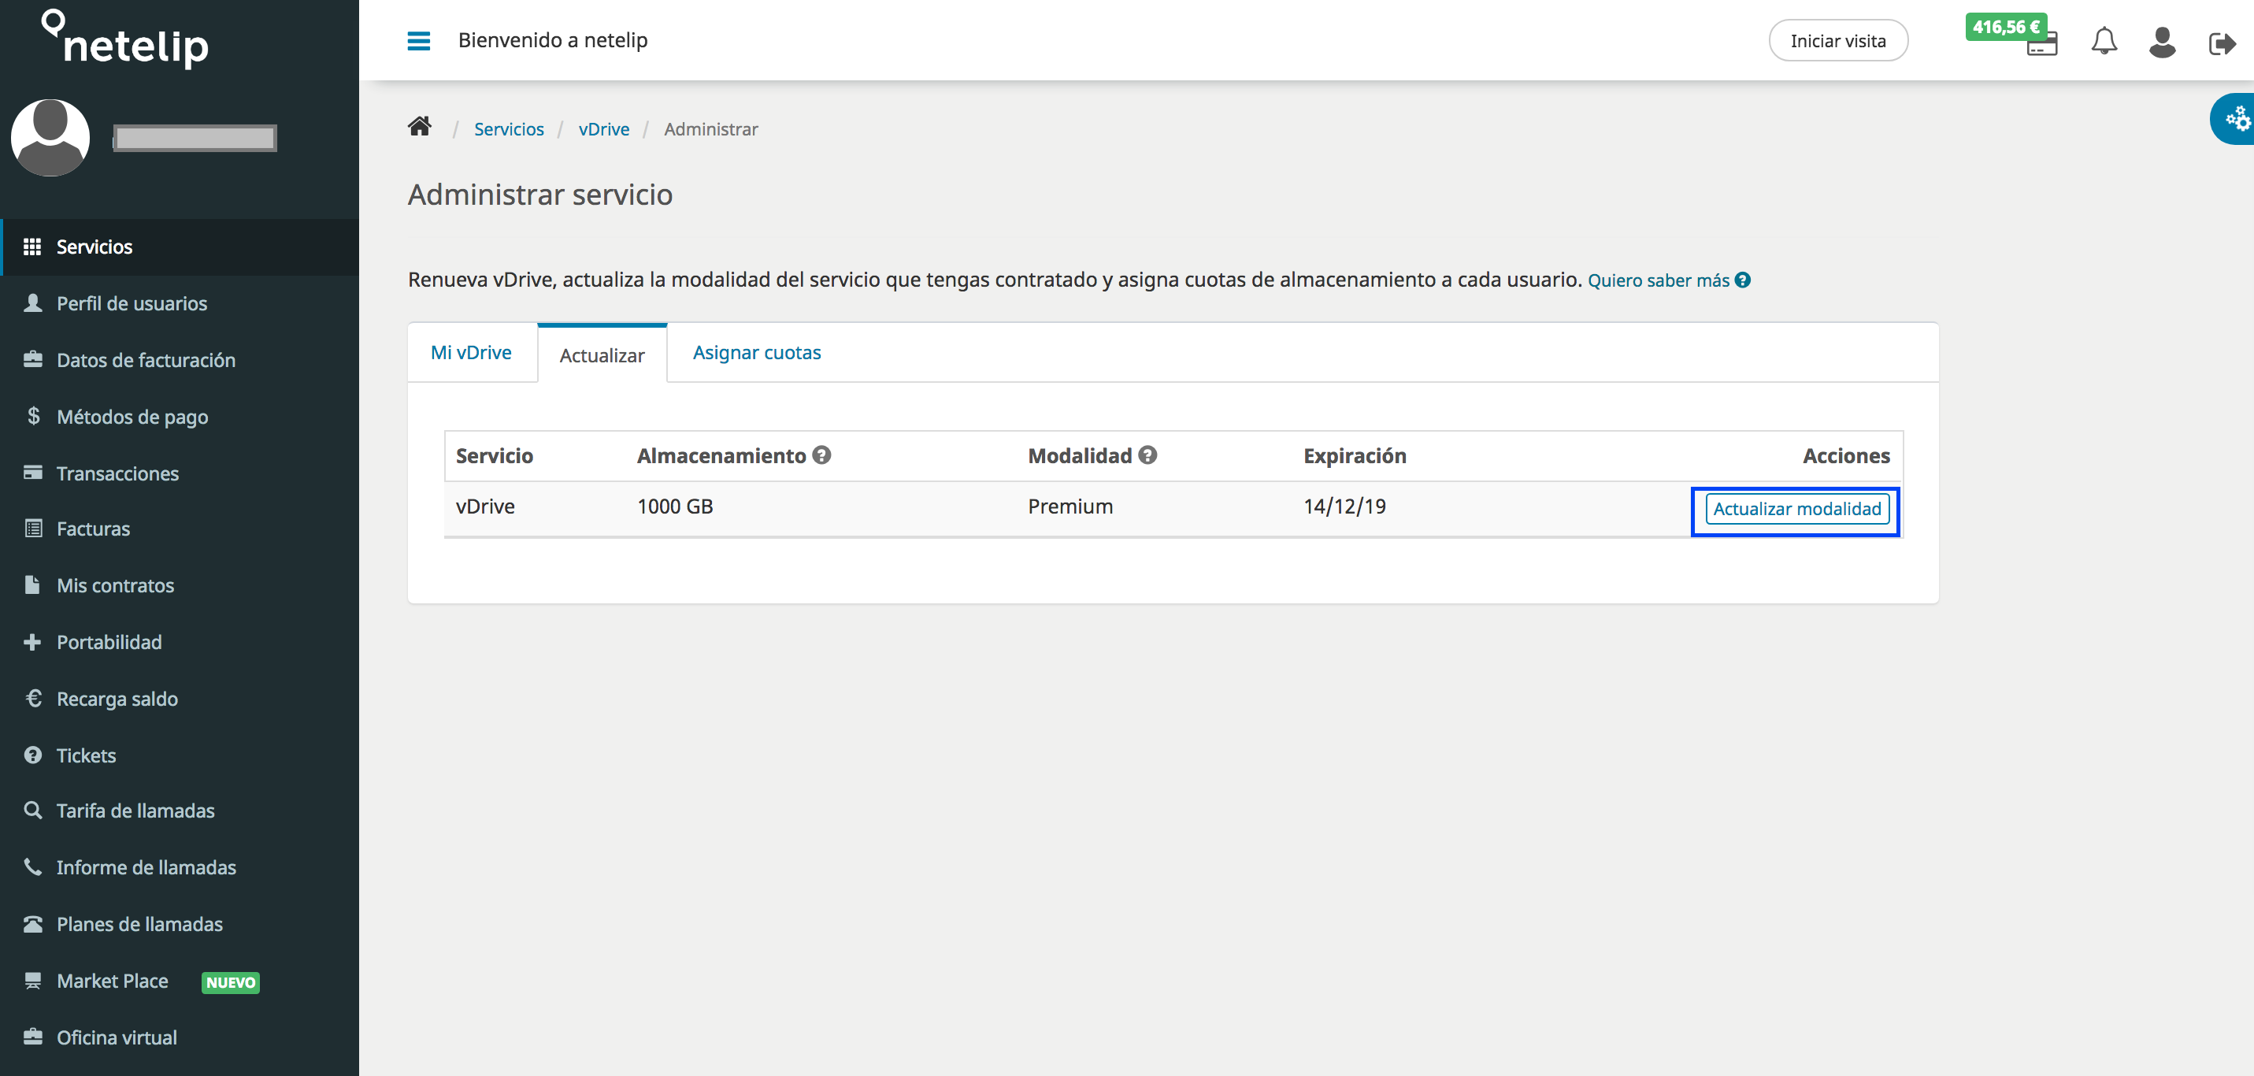The width and height of the screenshot is (2254, 1076).
Task: Click the Almacenamiento help question icon
Action: [x=821, y=455]
